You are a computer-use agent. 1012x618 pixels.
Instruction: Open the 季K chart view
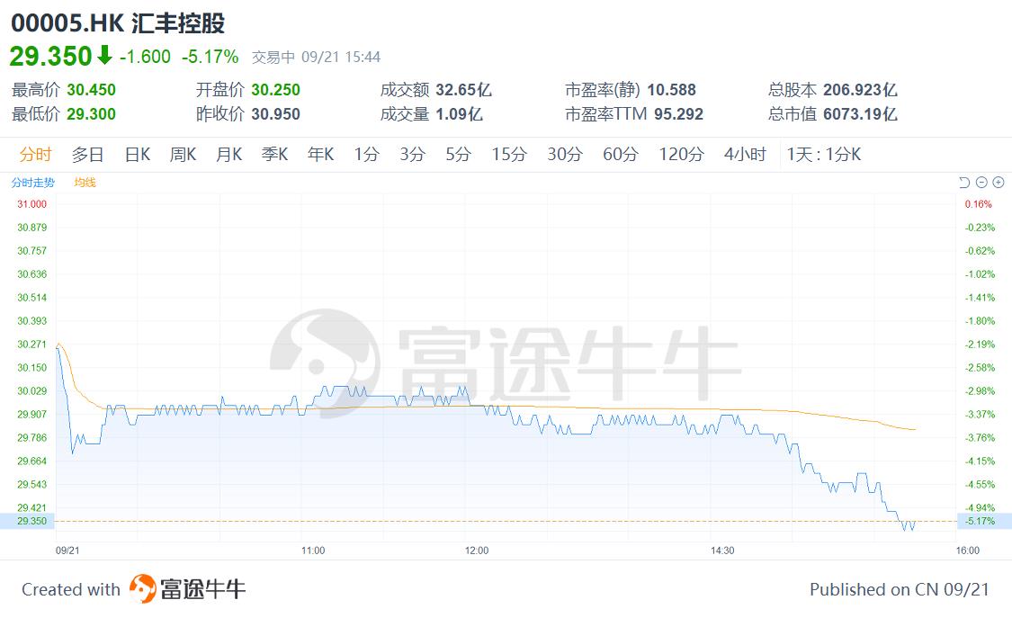(274, 154)
